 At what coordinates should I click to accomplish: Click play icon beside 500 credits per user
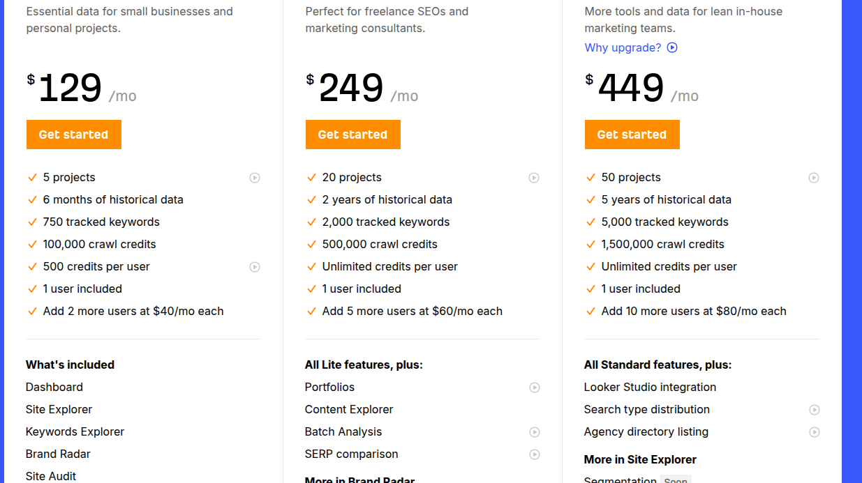(255, 267)
